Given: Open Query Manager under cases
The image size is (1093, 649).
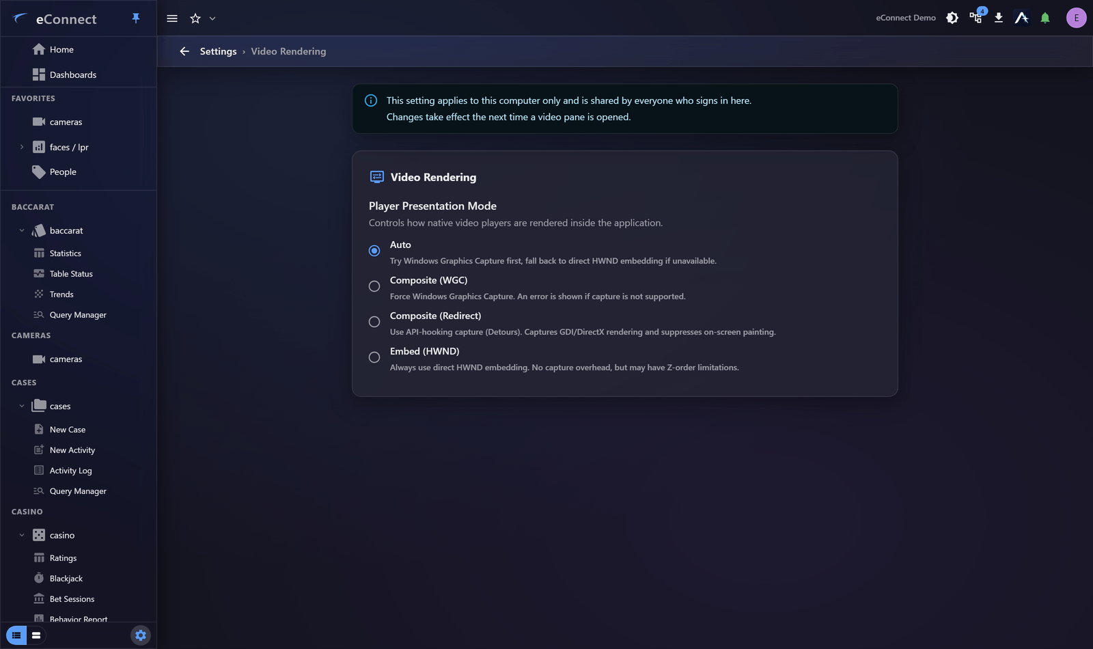Looking at the screenshot, I should tap(79, 491).
